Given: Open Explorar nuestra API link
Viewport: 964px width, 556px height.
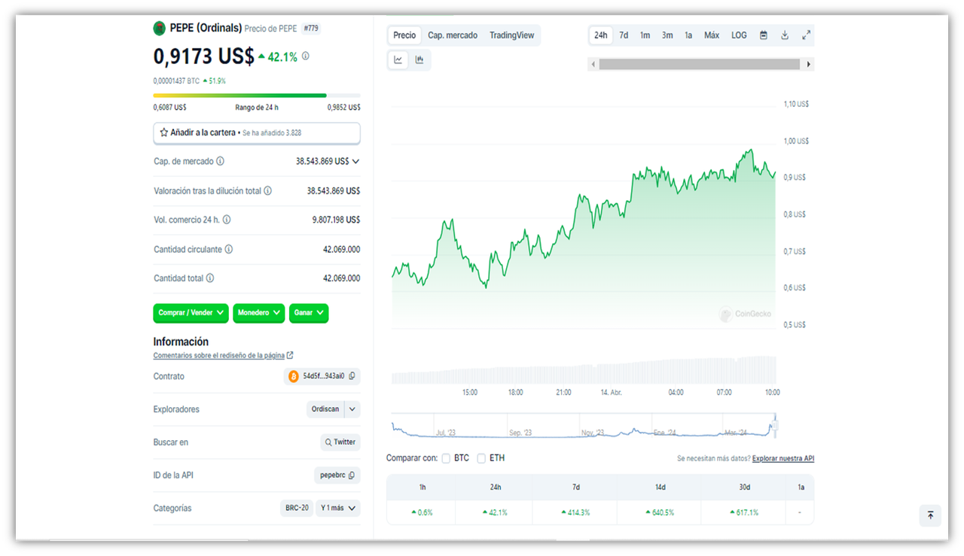Looking at the screenshot, I should pos(783,458).
